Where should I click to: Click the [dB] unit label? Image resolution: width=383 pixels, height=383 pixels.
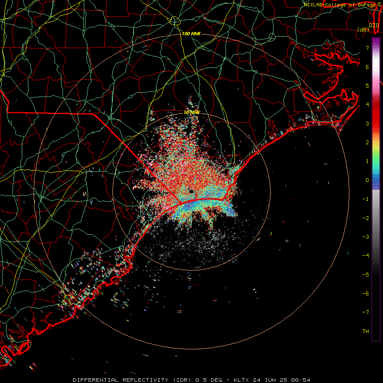coord(363,29)
